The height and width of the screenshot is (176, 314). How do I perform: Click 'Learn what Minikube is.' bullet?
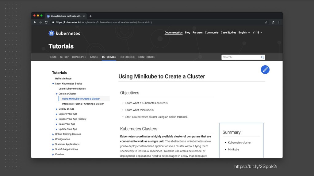pos(140,110)
